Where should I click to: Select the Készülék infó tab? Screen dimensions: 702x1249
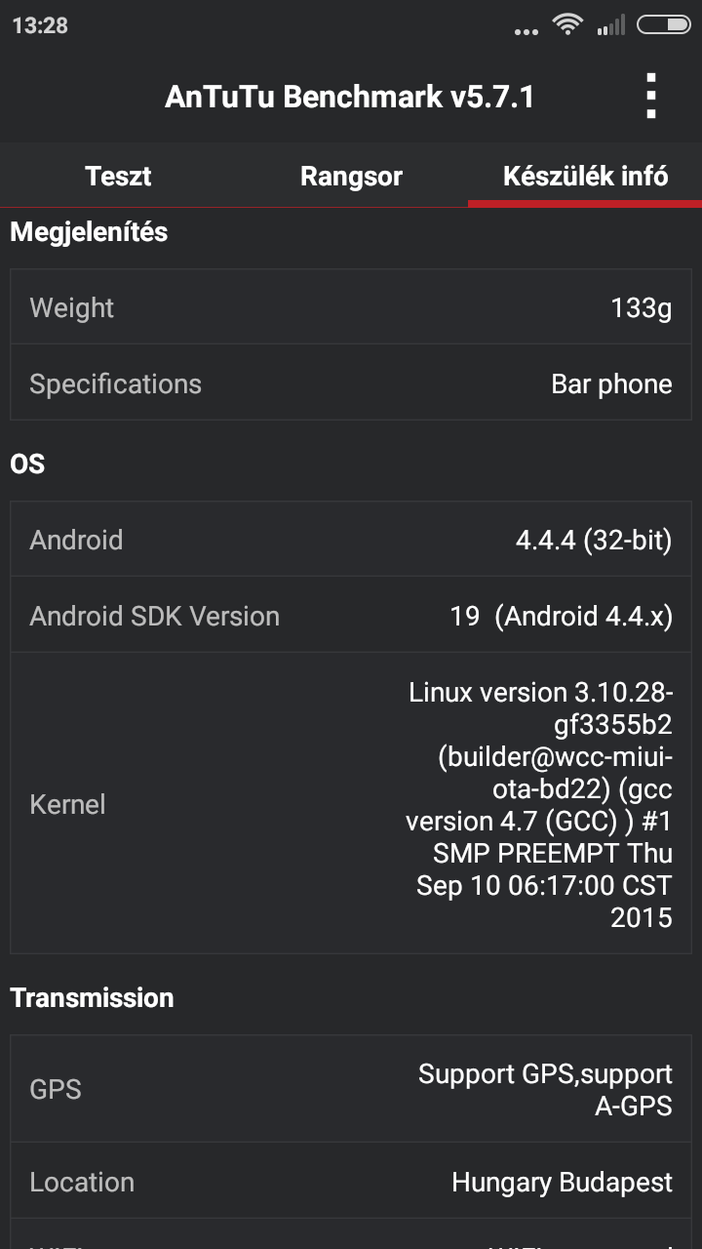click(x=585, y=177)
